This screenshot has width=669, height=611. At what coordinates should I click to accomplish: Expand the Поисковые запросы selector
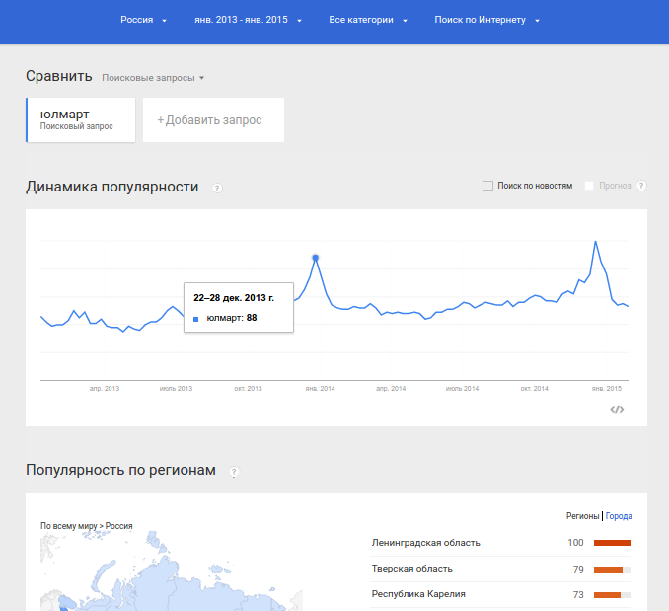(153, 78)
